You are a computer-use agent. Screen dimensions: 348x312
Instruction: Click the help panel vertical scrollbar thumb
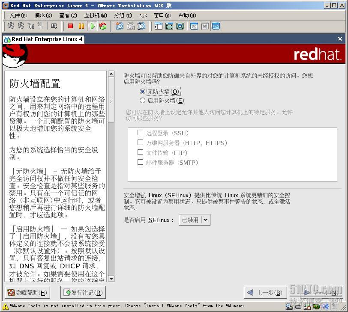click(111, 99)
